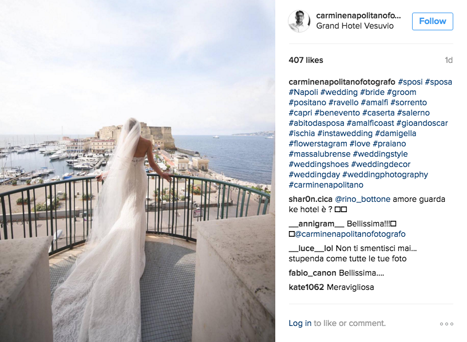Open the 1d timestamp
Screen dimensions: 467x342
click(x=449, y=61)
